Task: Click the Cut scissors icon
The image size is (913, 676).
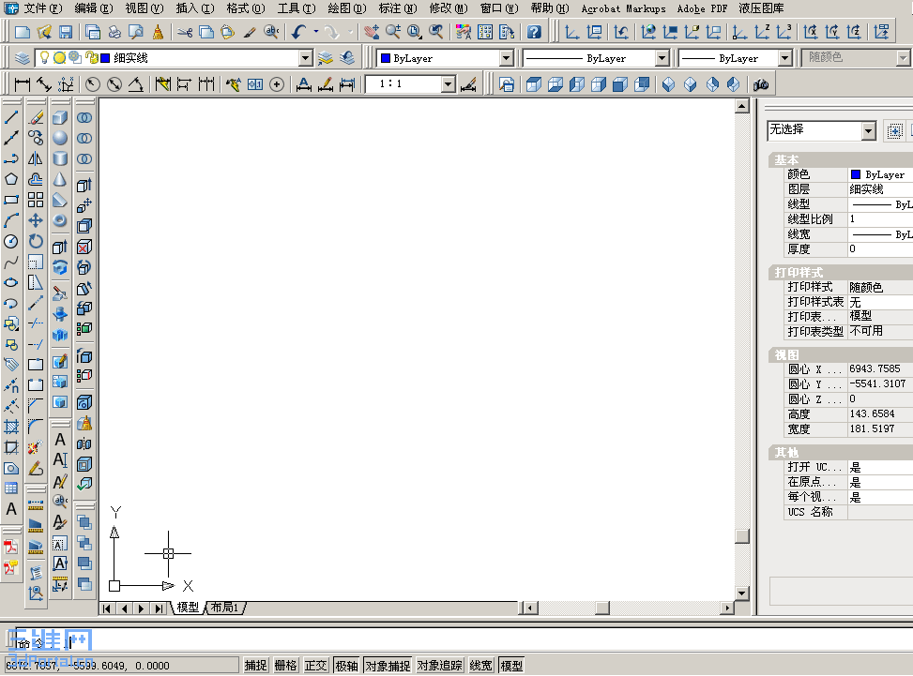Action: click(185, 32)
